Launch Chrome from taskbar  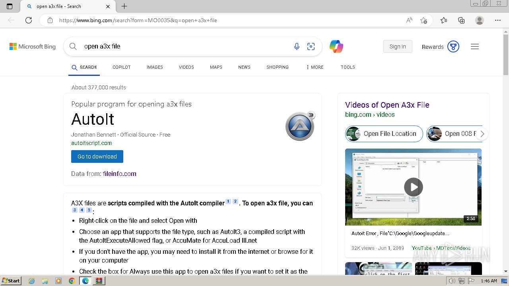(x=72, y=281)
